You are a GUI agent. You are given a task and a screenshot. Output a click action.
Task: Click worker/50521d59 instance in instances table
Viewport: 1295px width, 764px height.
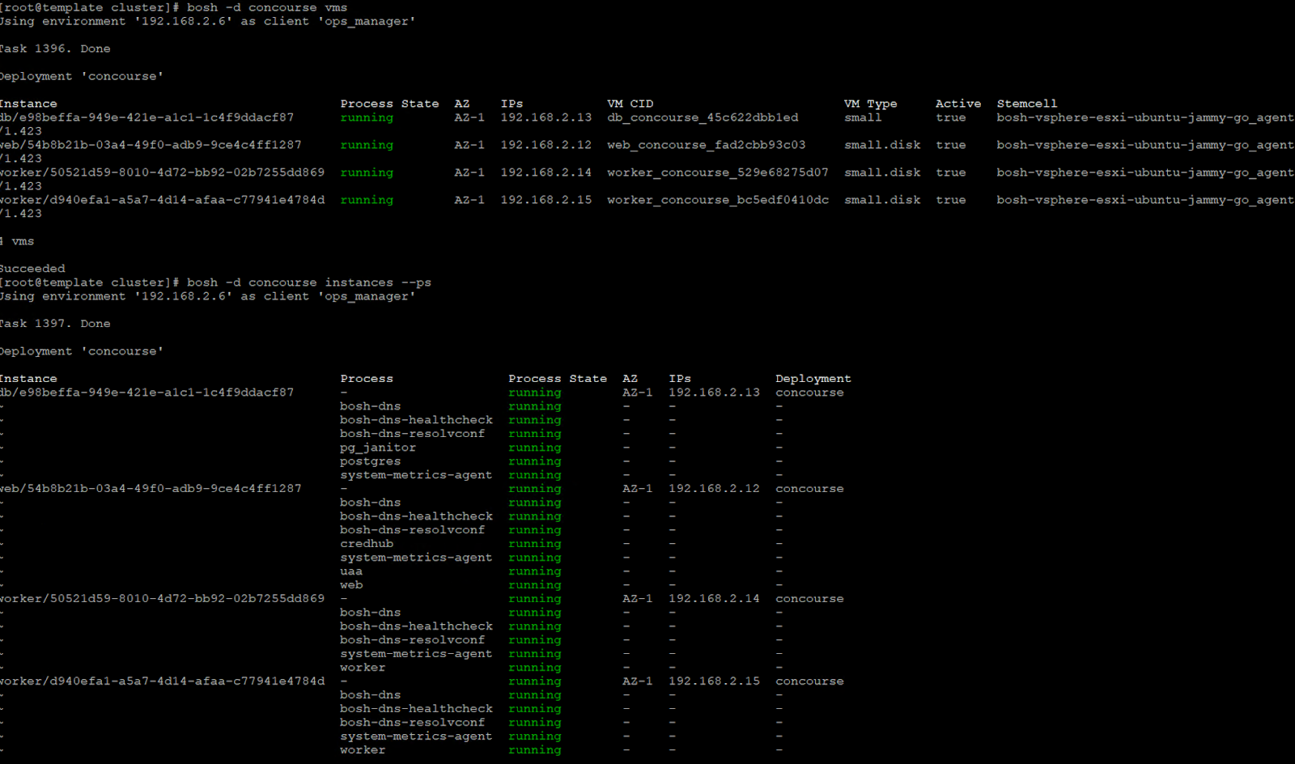[x=162, y=599]
